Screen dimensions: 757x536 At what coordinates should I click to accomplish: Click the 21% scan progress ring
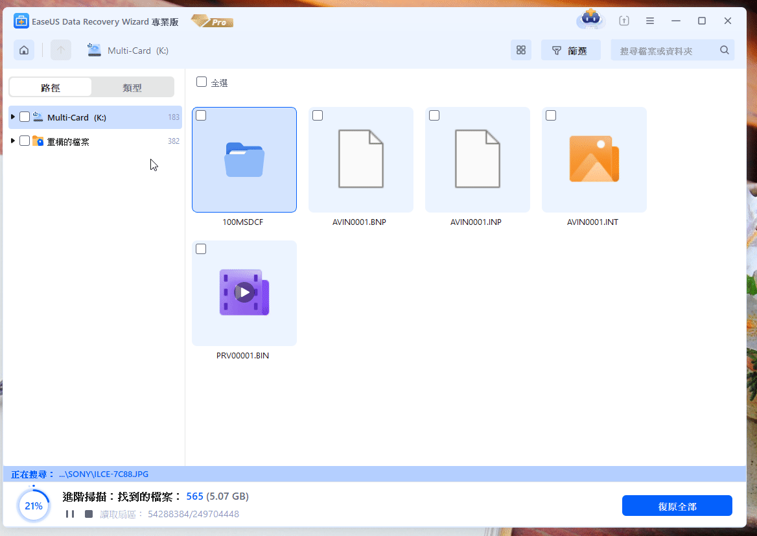(x=34, y=506)
